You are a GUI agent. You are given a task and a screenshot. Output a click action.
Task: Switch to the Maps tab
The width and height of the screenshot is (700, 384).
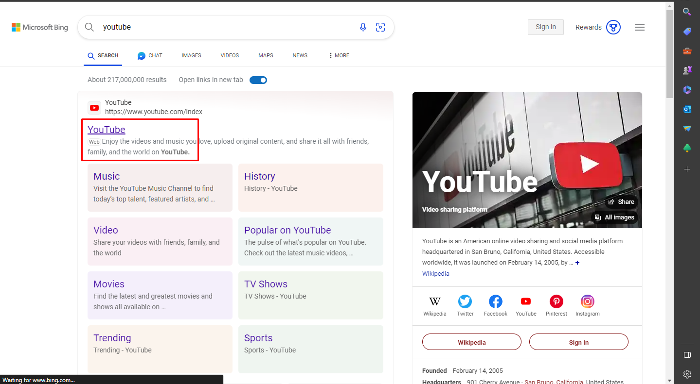pos(266,55)
